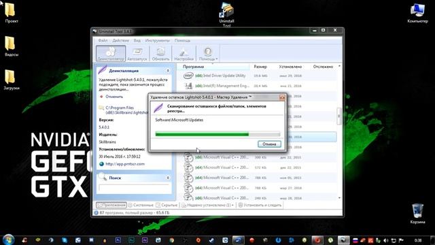This screenshot has height=245, width=435.
Task: Open the C:\Program Files install path link
Action: [x=126, y=110]
